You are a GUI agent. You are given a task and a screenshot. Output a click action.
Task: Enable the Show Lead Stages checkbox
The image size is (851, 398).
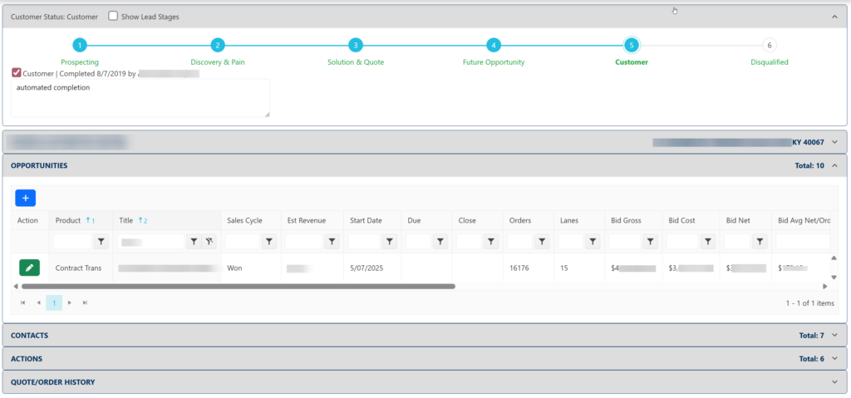pyautogui.click(x=113, y=17)
